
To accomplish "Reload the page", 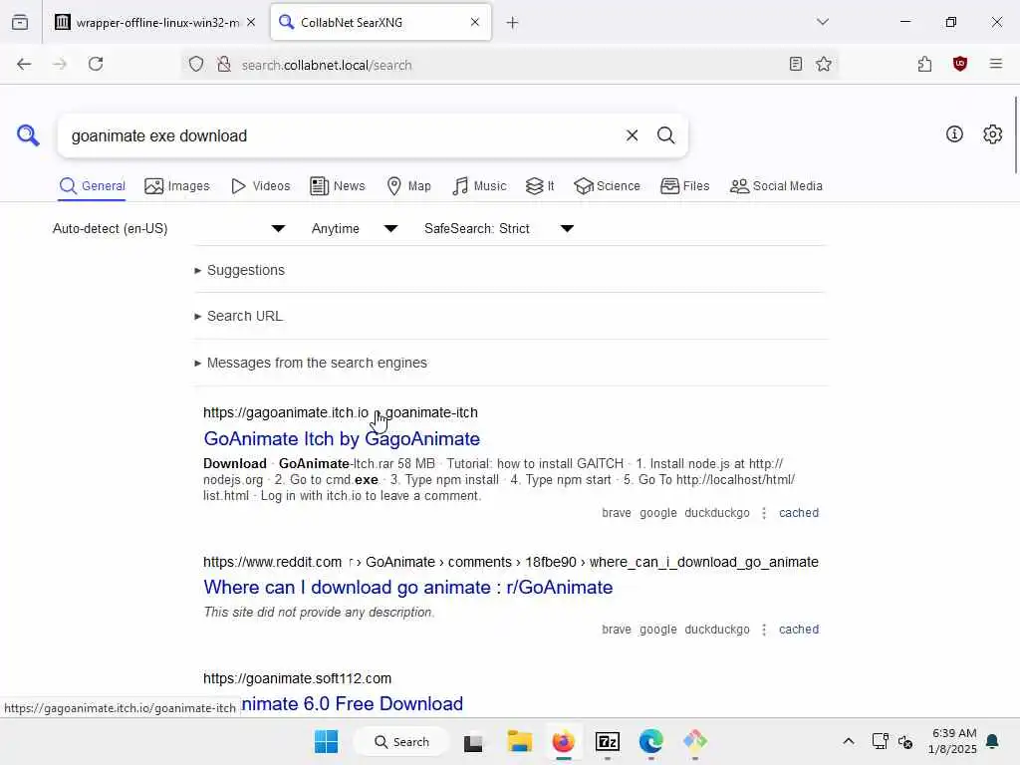I will point(96,64).
